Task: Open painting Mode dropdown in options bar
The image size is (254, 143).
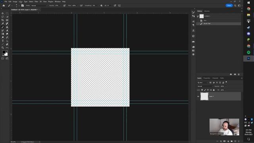Action: pos(39,6)
